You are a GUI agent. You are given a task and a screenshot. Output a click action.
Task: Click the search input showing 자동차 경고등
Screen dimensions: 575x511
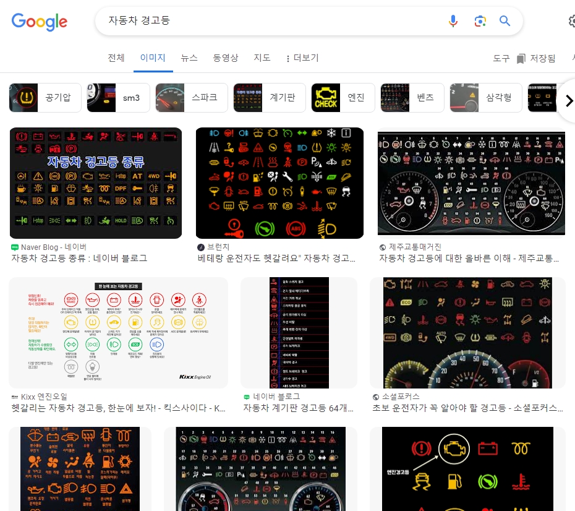(x=185, y=21)
